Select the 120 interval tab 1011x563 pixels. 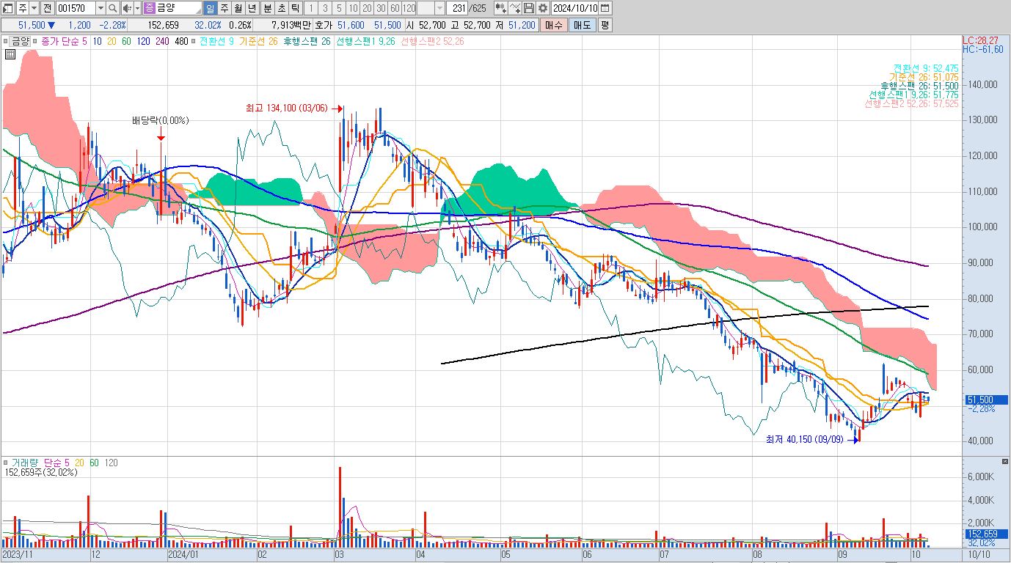pyautogui.click(x=409, y=8)
